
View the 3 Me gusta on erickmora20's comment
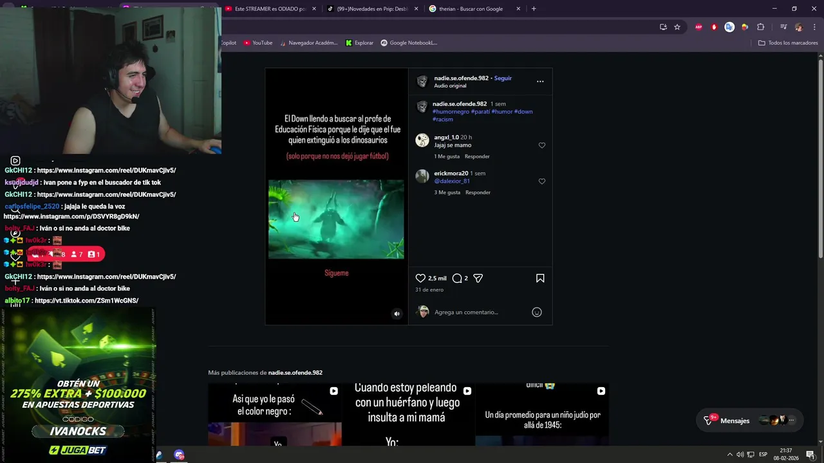447,192
